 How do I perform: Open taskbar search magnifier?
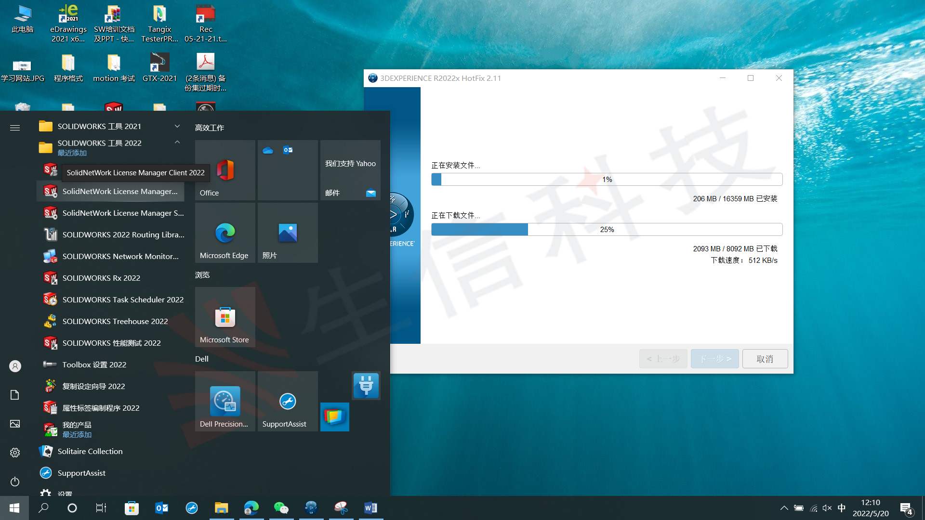[x=43, y=508]
